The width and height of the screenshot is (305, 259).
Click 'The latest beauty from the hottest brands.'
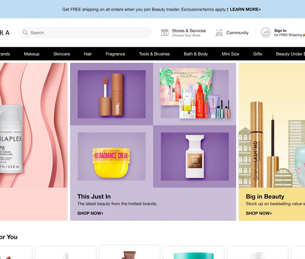tap(117, 204)
